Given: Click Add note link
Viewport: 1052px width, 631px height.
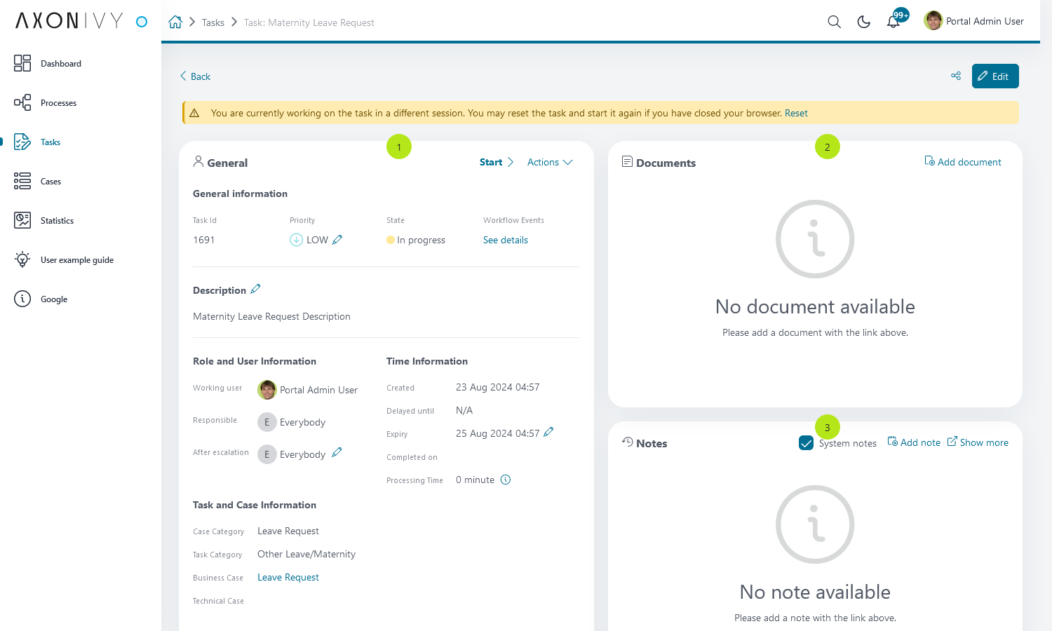Looking at the screenshot, I should (x=914, y=442).
